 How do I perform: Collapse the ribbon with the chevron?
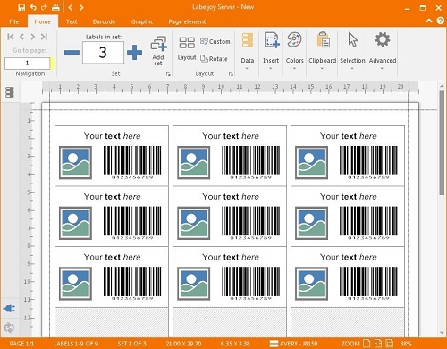pyautogui.click(x=429, y=21)
